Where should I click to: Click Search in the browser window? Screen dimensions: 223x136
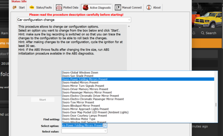point(211,33)
